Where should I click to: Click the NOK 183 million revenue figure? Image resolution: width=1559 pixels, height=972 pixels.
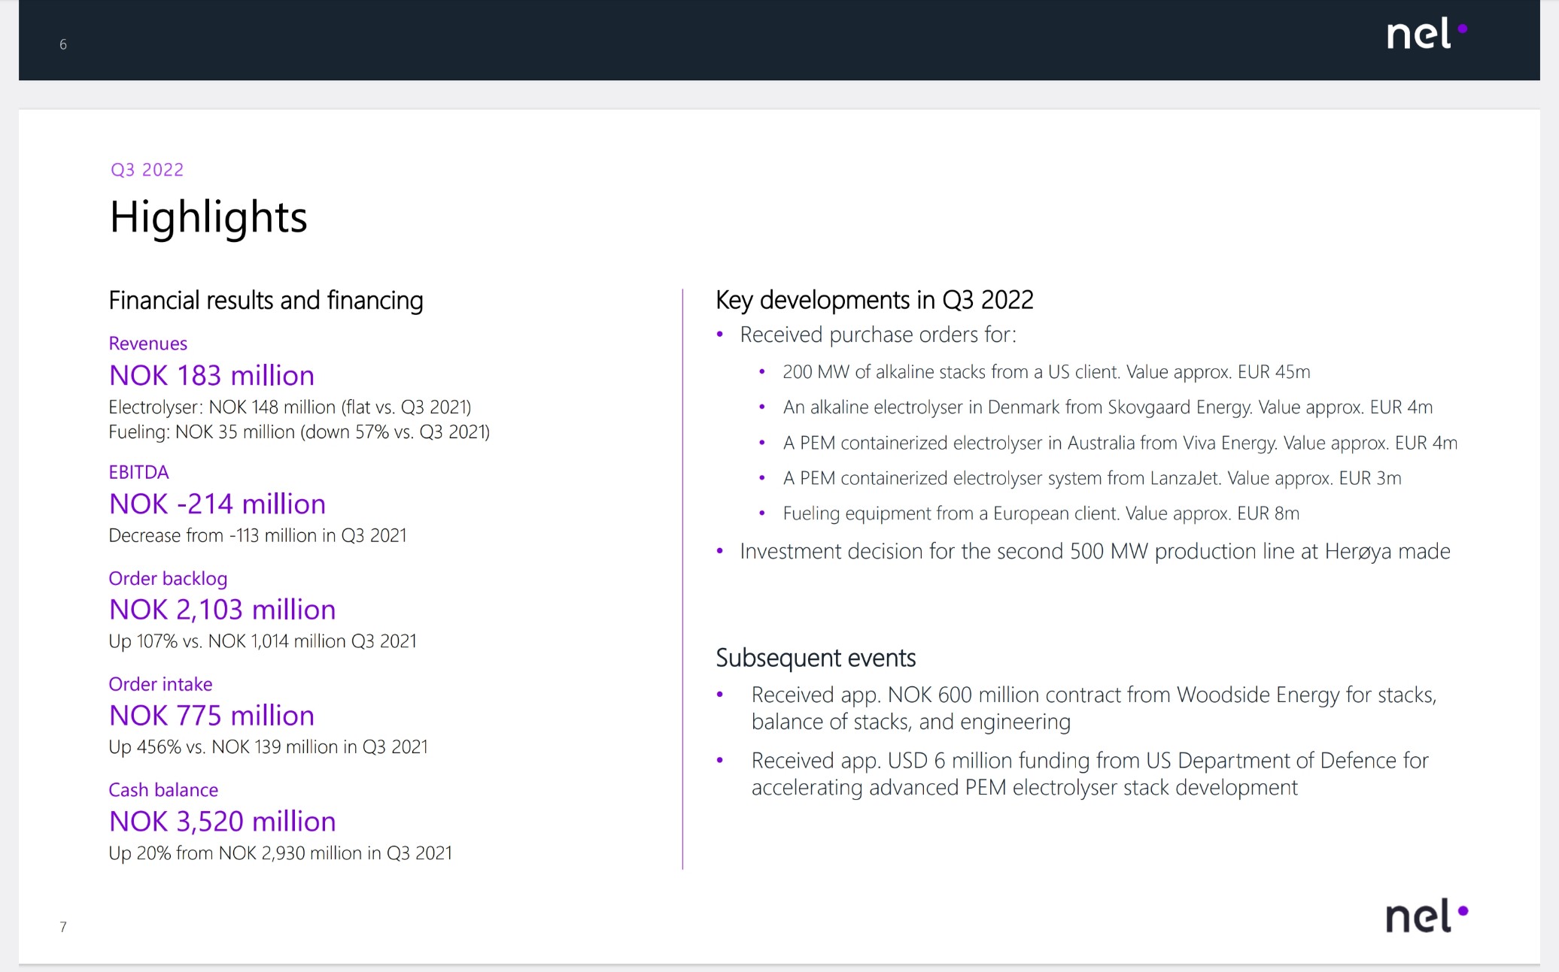coord(211,375)
